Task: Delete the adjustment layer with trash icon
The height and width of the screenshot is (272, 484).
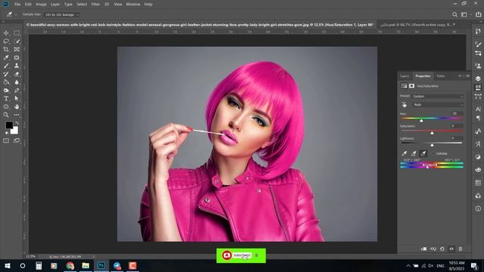Action: pyautogui.click(x=461, y=249)
